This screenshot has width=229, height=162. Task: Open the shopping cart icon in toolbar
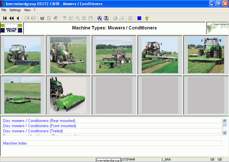(x=42, y=18)
